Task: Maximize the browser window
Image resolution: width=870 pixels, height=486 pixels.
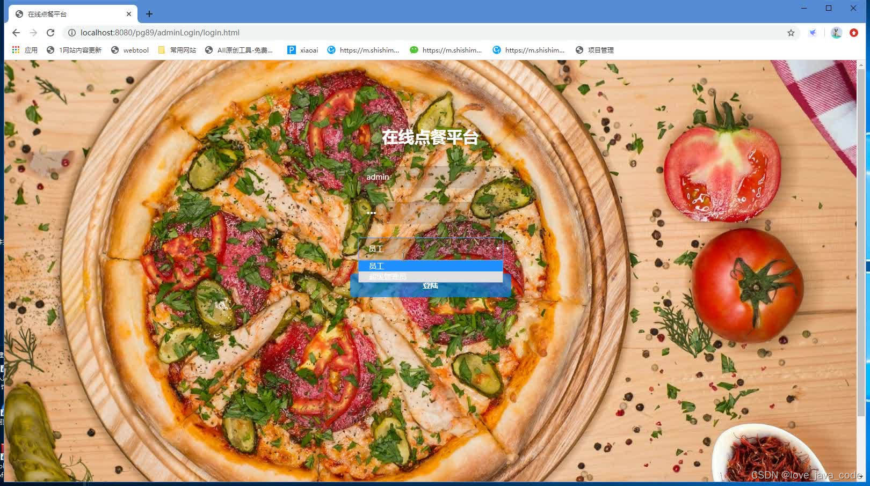Action: point(829,8)
